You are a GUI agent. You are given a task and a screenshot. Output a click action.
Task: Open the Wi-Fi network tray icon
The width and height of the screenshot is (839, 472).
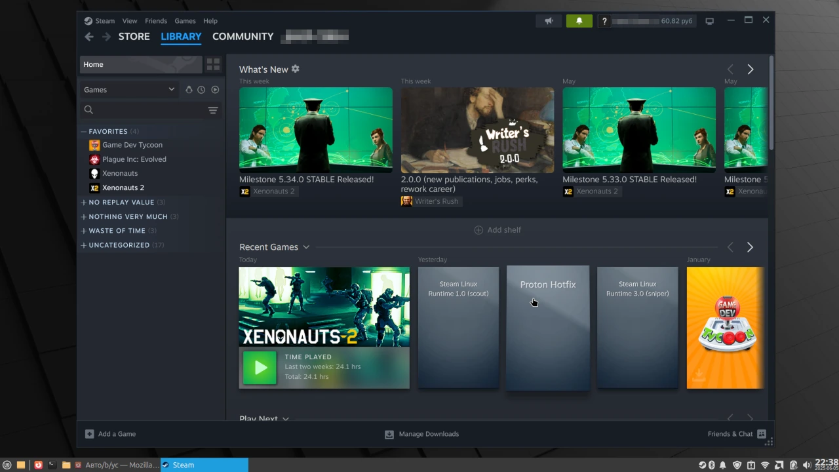[765, 465]
